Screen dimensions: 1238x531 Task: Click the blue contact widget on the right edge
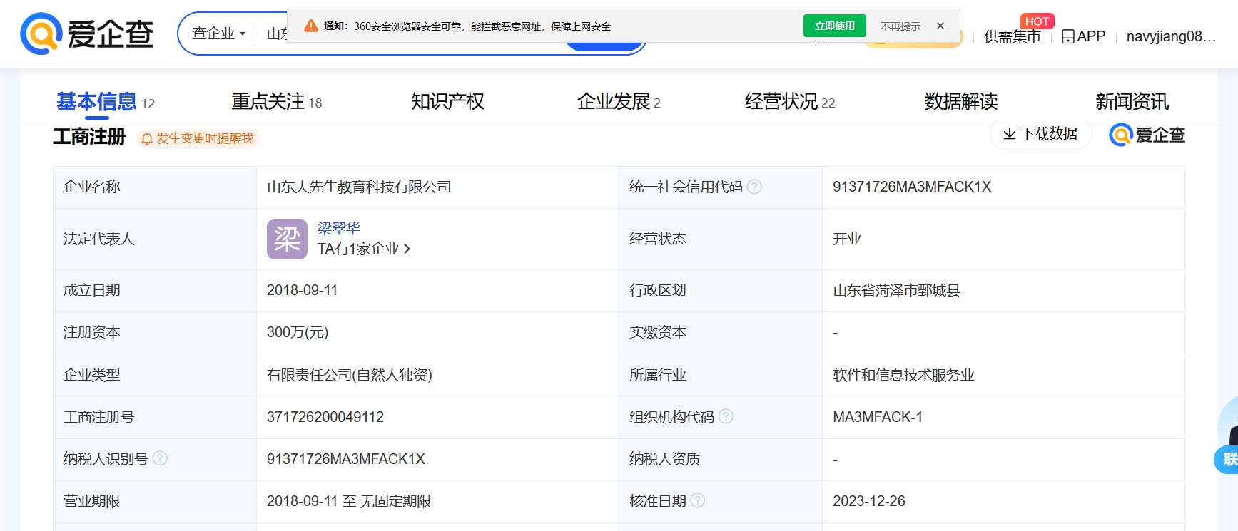click(1227, 459)
